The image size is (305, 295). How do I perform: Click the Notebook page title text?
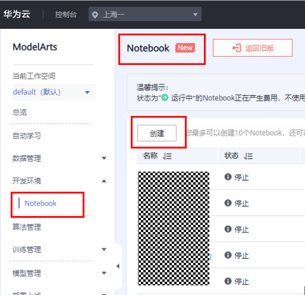tap(148, 48)
